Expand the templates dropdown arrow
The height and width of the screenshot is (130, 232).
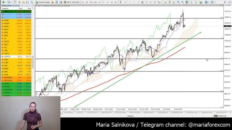point(214,2)
